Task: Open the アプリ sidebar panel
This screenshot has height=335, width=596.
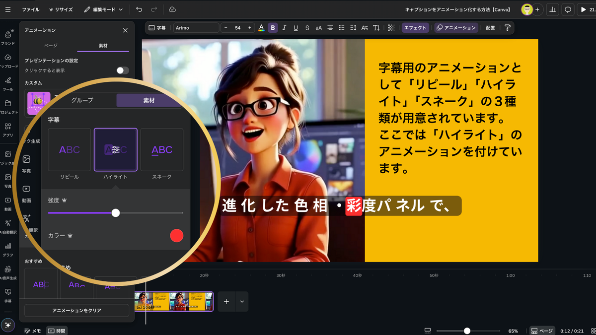Action: (x=8, y=129)
